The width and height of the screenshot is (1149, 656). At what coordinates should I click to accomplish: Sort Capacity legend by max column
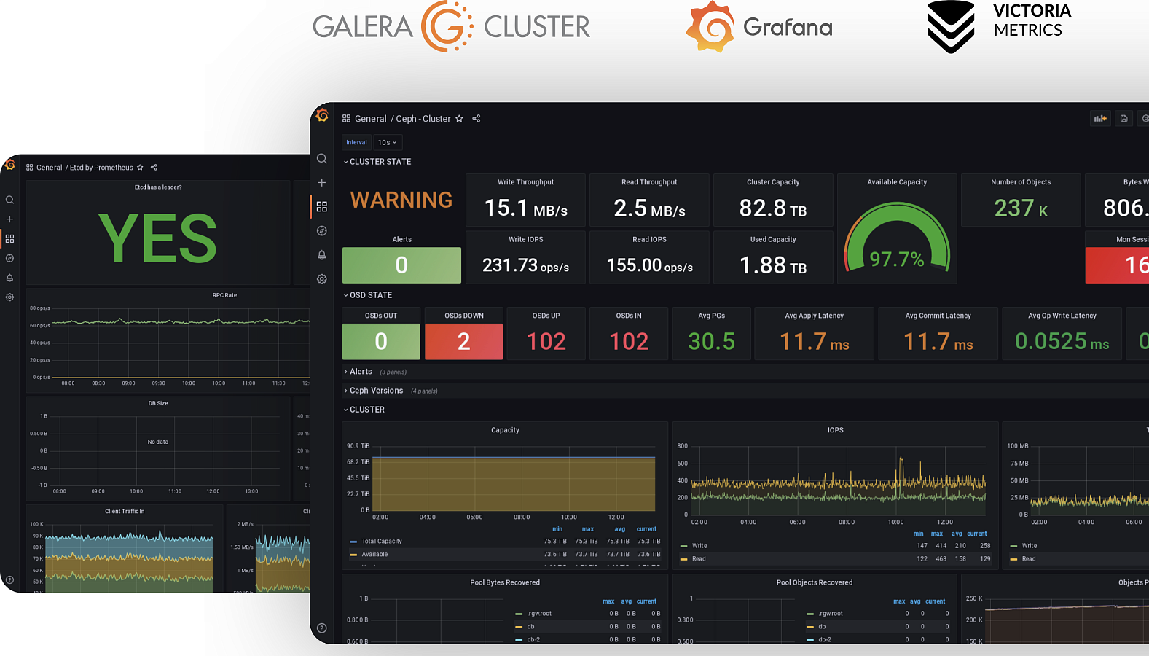click(588, 529)
